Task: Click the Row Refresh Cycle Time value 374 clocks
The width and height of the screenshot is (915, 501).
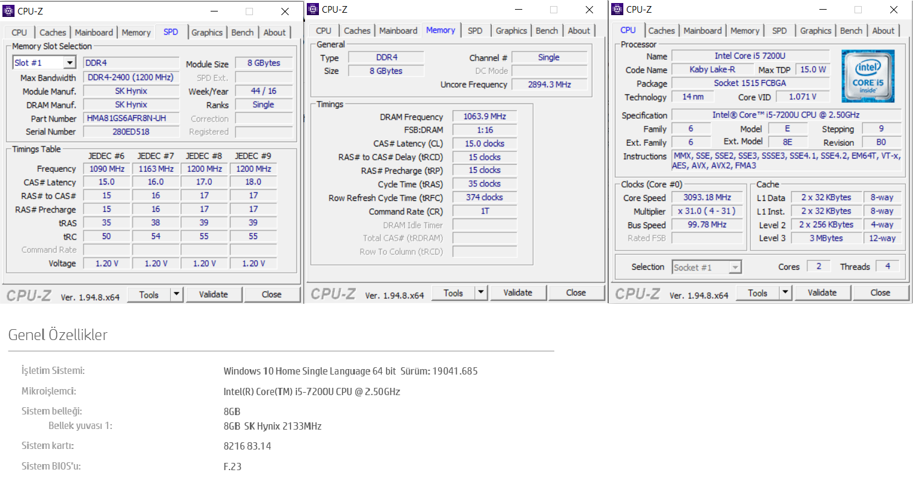Action: [485, 197]
